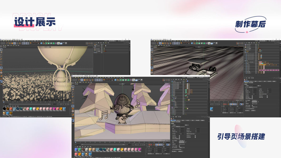
Task: Click Render View icon in balloon window
Action: [33, 43]
